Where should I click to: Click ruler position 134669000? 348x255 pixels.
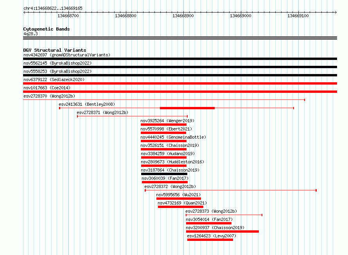point(240,16)
